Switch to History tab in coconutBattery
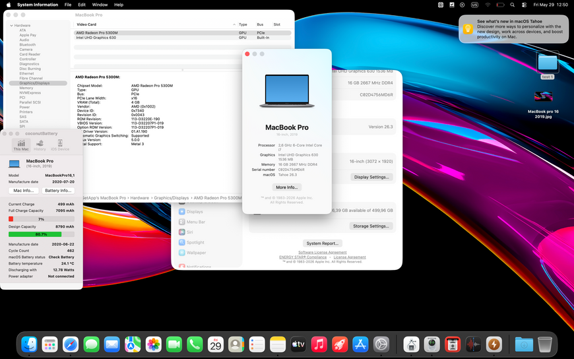574x359 pixels. (x=40, y=145)
